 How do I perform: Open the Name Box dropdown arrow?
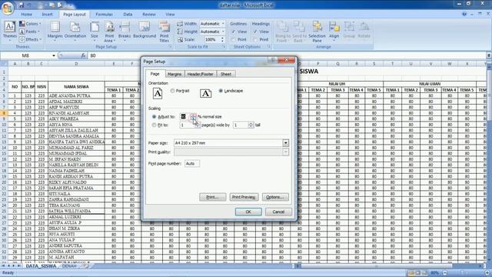click(x=54, y=55)
